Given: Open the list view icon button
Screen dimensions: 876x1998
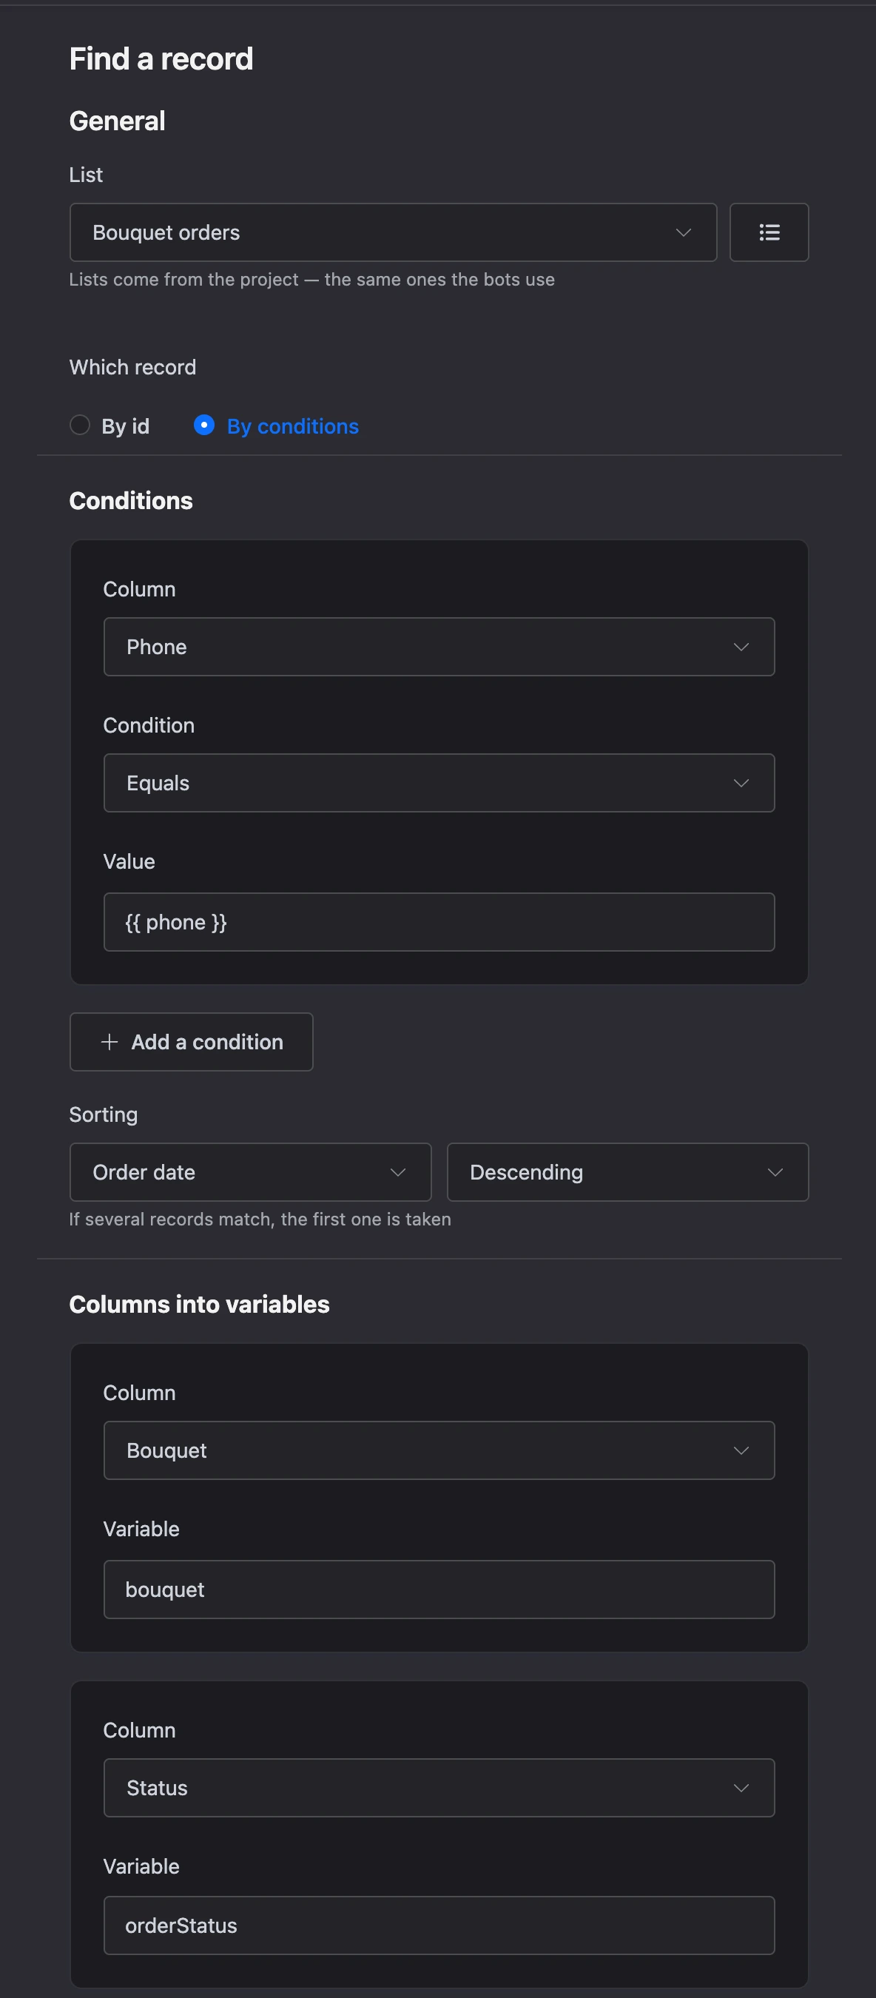Looking at the screenshot, I should tap(768, 232).
